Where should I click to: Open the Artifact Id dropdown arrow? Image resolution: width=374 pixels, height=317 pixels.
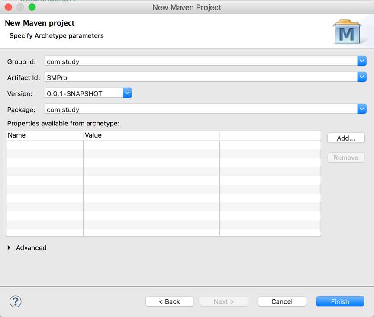[x=362, y=77]
